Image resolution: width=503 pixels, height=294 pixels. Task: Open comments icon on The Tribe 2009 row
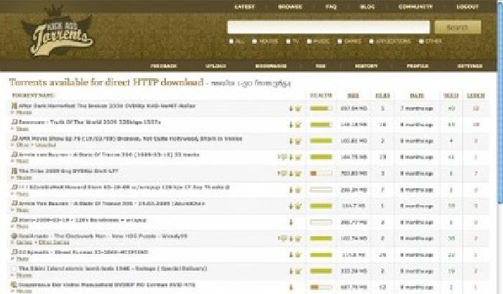point(282,173)
